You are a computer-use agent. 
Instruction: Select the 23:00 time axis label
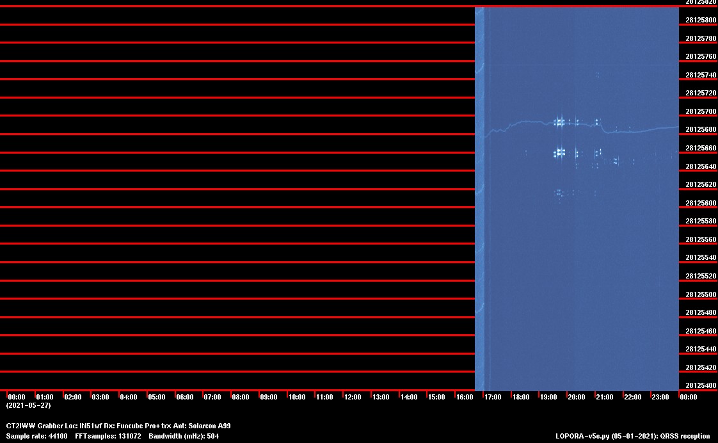(x=660, y=397)
